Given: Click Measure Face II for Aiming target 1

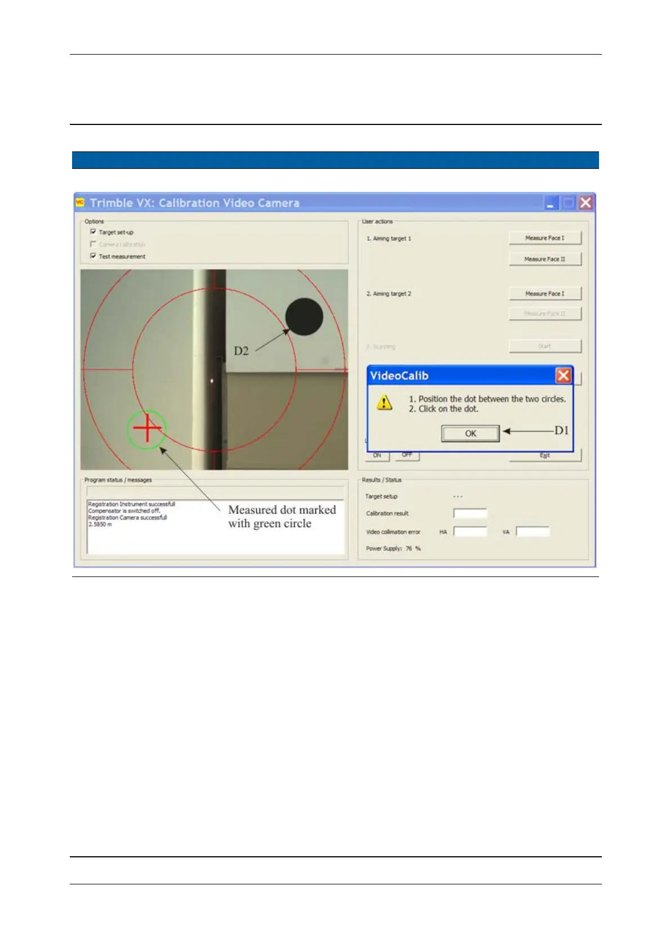Looking at the screenshot, I should pyautogui.click(x=545, y=259).
